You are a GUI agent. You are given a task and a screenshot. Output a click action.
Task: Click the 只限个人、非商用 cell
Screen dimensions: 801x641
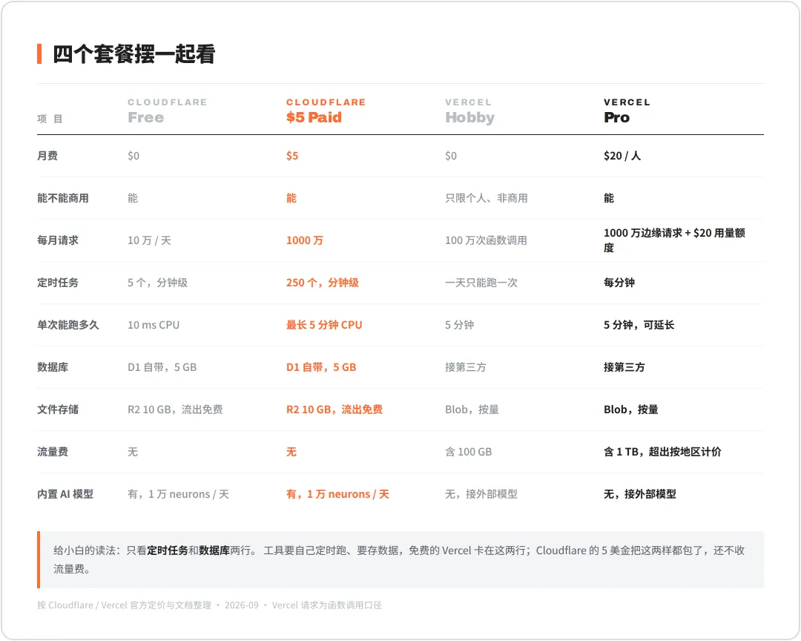point(487,198)
